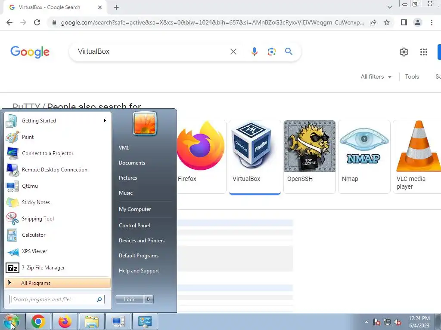Open Sticky Notes
The width and height of the screenshot is (441, 330).
[58, 202]
